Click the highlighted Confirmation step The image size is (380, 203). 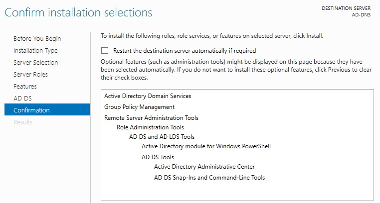31,110
